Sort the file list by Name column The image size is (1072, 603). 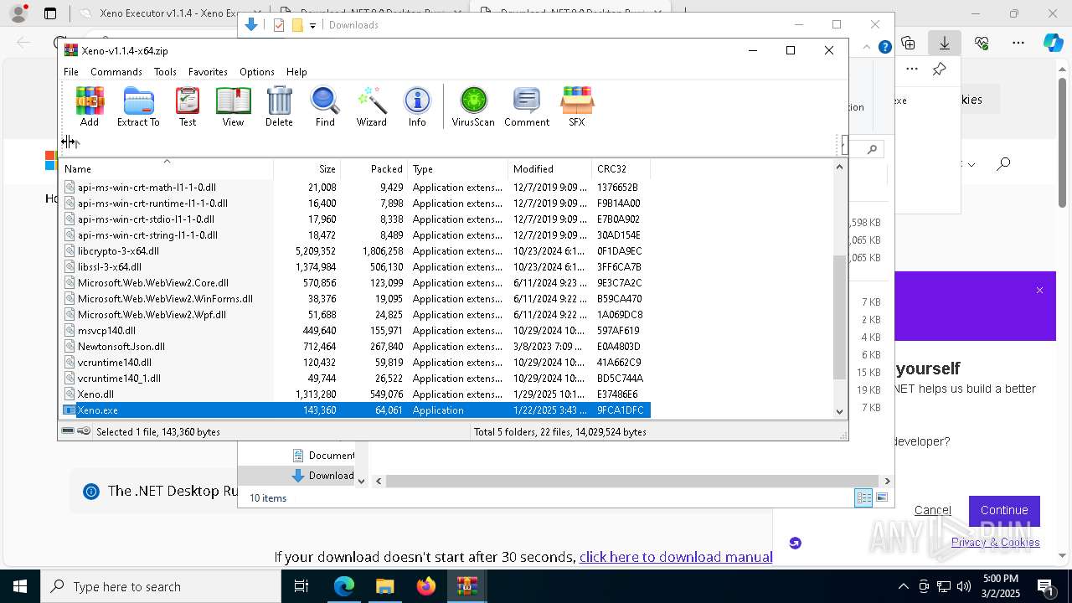point(166,168)
